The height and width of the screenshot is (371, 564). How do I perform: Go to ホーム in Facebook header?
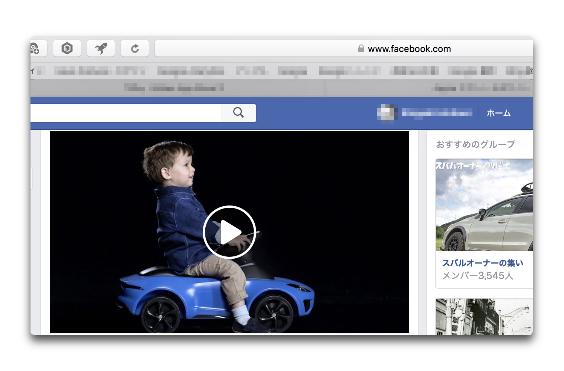[x=498, y=113]
